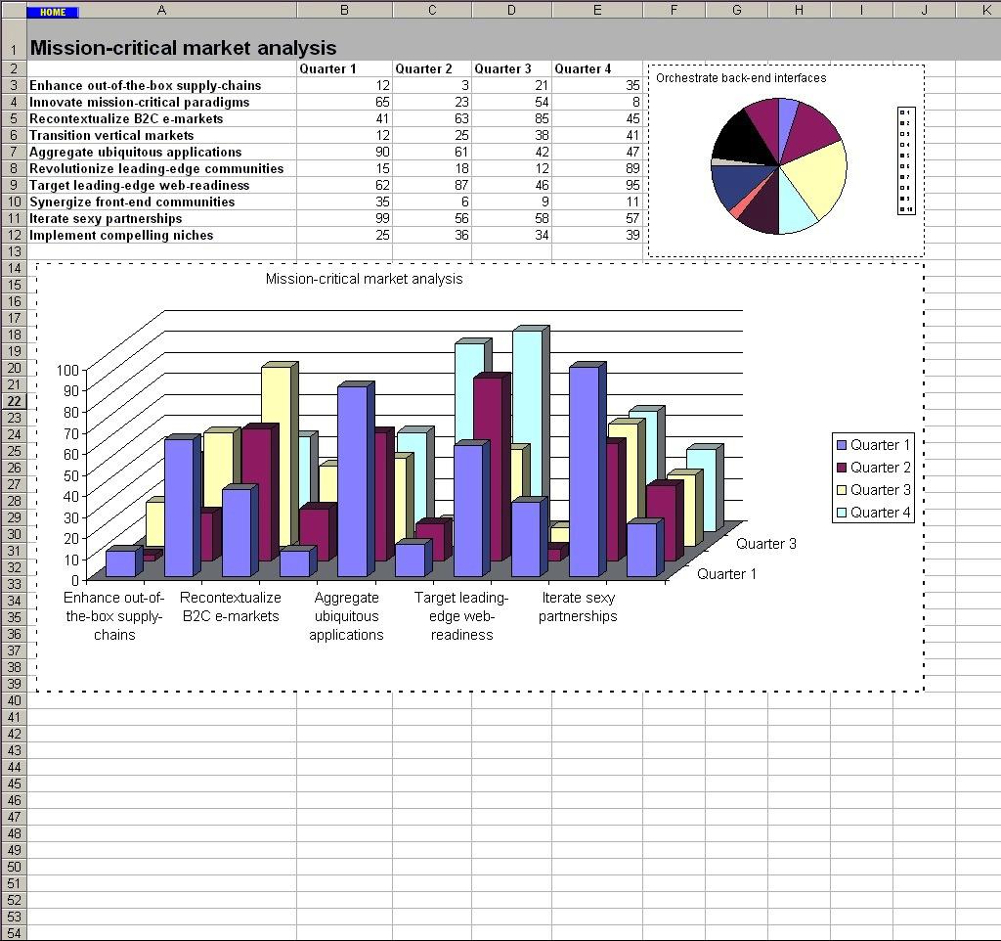Viewport: 1001px width, 941px height.
Task: Click the sheet title cell in row 1
Action: pyautogui.click(x=183, y=48)
